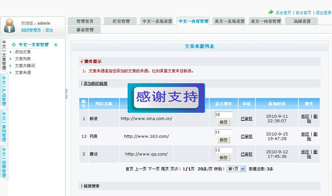Click the 显示排序 column header
The height and width of the screenshot is (196, 332).
click(x=224, y=104)
